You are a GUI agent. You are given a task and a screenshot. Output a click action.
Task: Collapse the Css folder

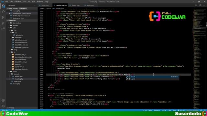click(15, 30)
